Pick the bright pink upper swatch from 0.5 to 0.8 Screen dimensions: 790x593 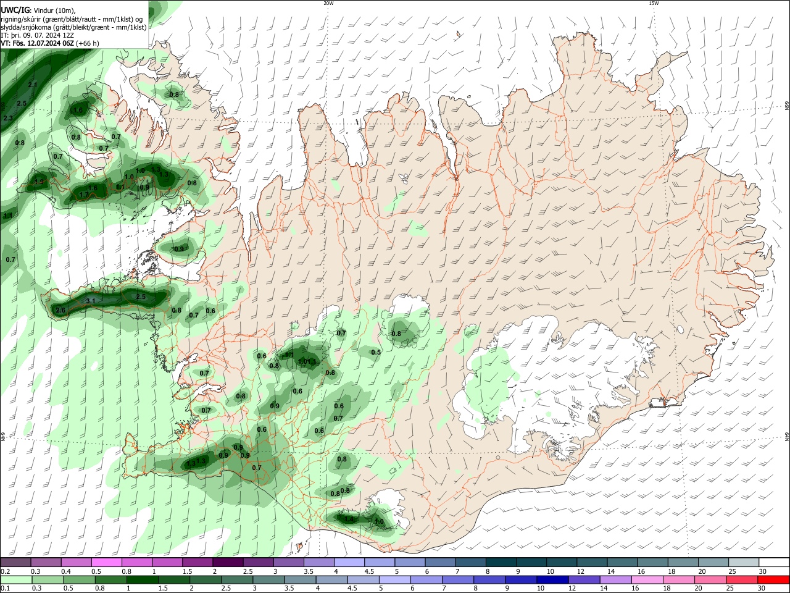point(107,562)
